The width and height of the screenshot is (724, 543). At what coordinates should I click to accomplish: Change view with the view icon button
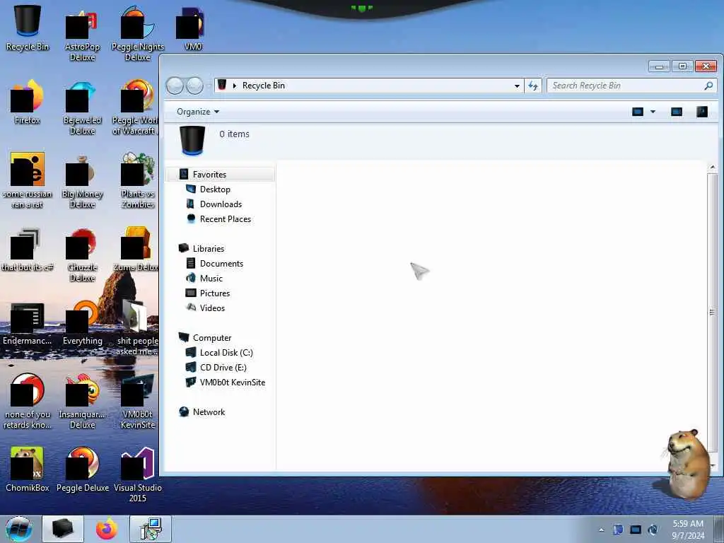(638, 112)
